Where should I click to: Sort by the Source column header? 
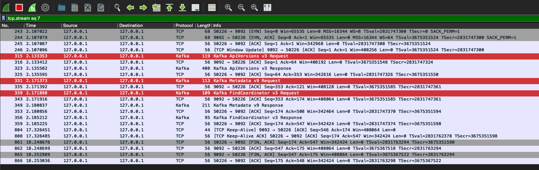(x=89, y=25)
